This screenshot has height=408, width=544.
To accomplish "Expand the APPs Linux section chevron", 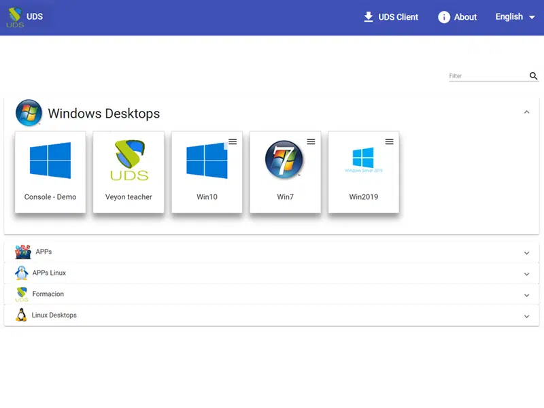I will 526,274.
